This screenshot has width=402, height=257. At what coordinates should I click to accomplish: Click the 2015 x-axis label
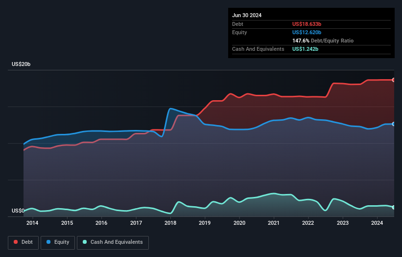pyautogui.click(x=67, y=223)
